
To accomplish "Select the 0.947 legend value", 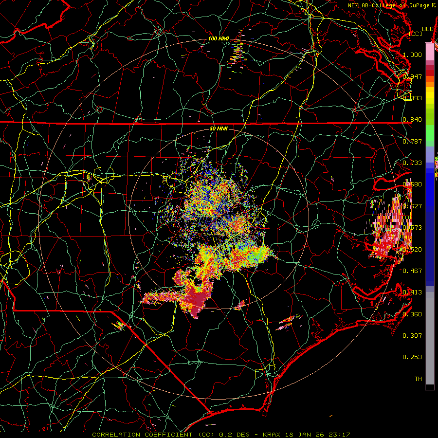I will click(x=412, y=76).
